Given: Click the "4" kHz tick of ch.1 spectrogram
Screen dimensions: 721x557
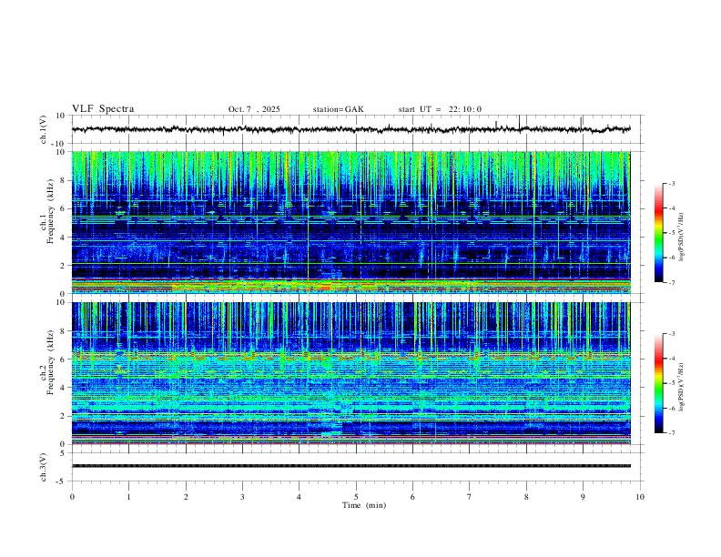Looking at the screenshot, I should point(63,238).
